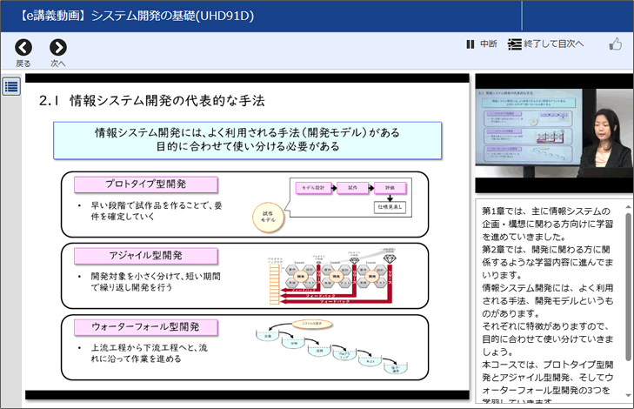Screen dimensions: 634x409
Task: Click the slide title 情報システム開発の代表的な手法
Action: click(x=167, y=101)
